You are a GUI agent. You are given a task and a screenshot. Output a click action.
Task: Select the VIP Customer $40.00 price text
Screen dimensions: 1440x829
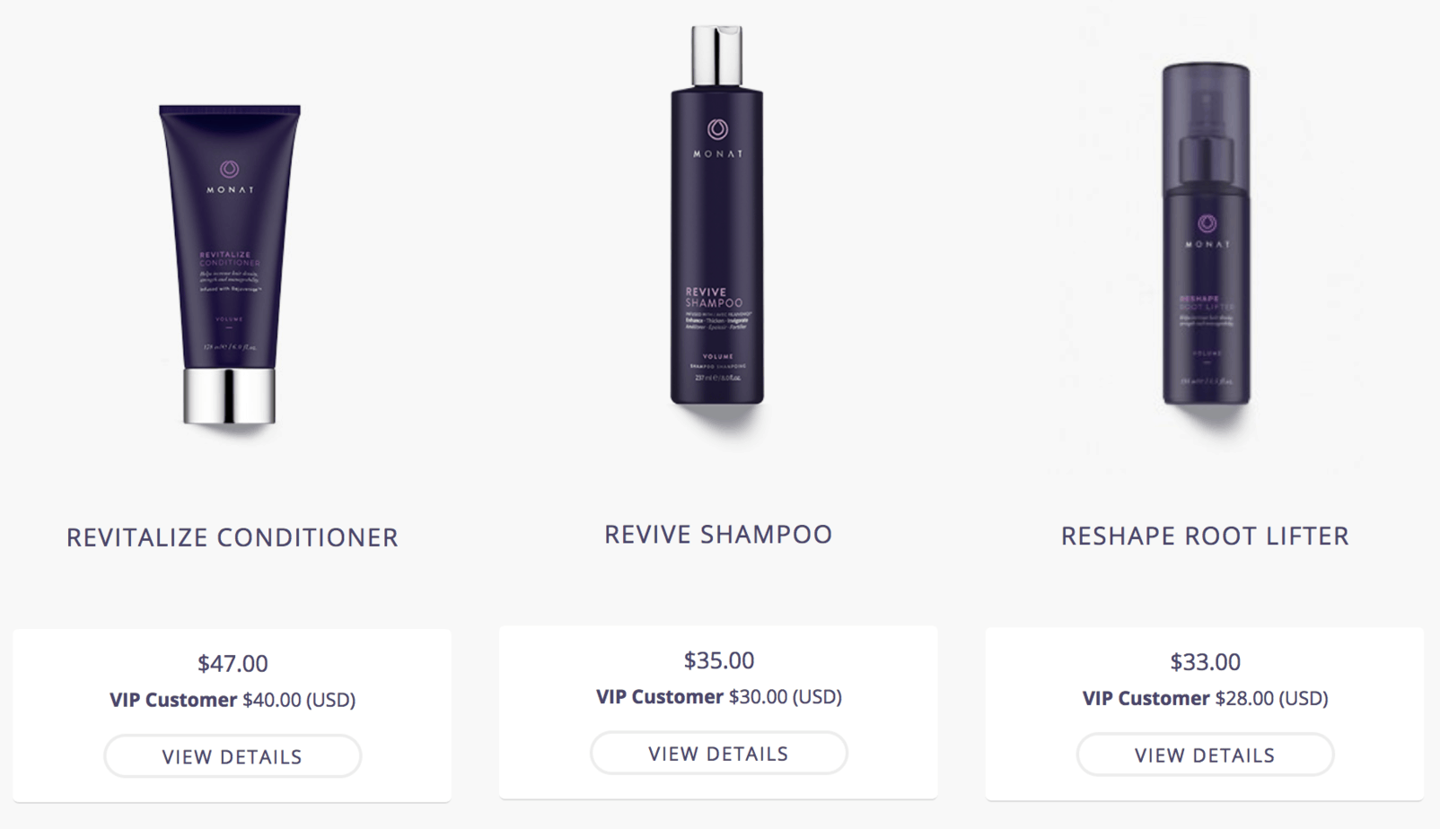click(233, 700)
